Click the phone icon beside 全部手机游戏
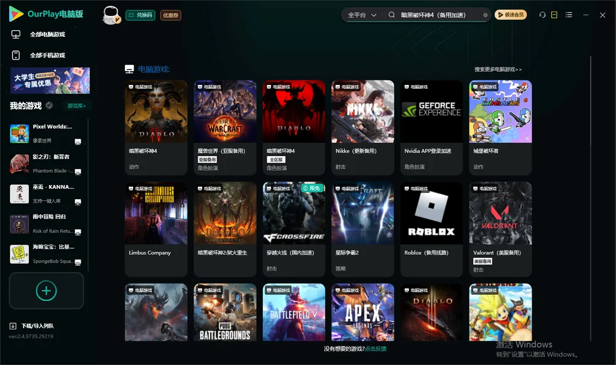616x365 pixels. (x=16, y=55)
